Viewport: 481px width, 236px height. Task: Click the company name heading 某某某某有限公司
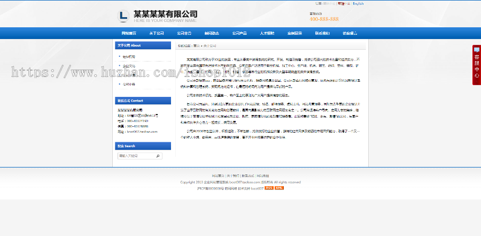pos(165,14)
